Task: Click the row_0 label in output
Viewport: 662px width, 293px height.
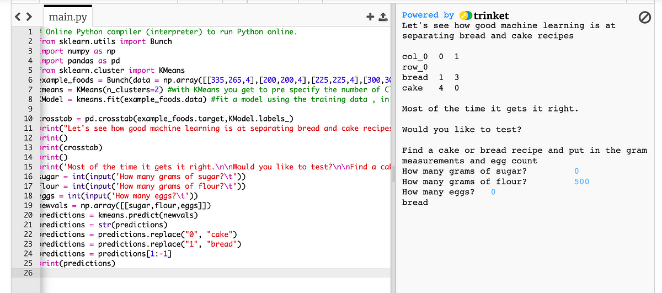Action: coord(415,67)
